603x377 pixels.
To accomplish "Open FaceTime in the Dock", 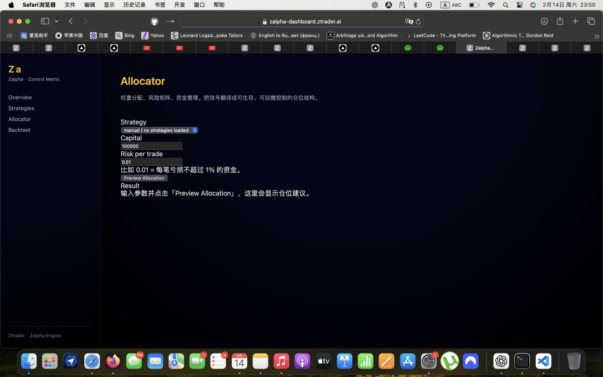I will [x=197, y=361].
